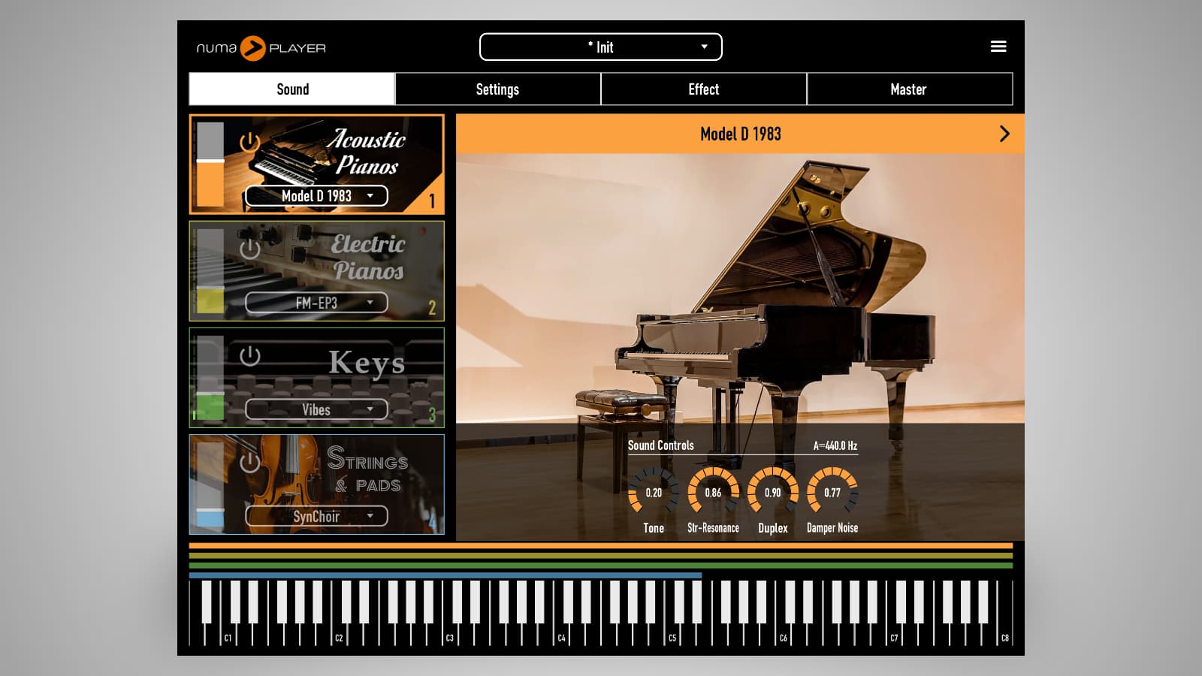
Task: Open the SynChoir sound dropdown
Action: click(x=316, y=517)
